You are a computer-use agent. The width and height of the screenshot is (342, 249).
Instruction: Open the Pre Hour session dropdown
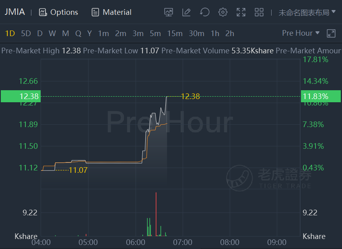301,33
